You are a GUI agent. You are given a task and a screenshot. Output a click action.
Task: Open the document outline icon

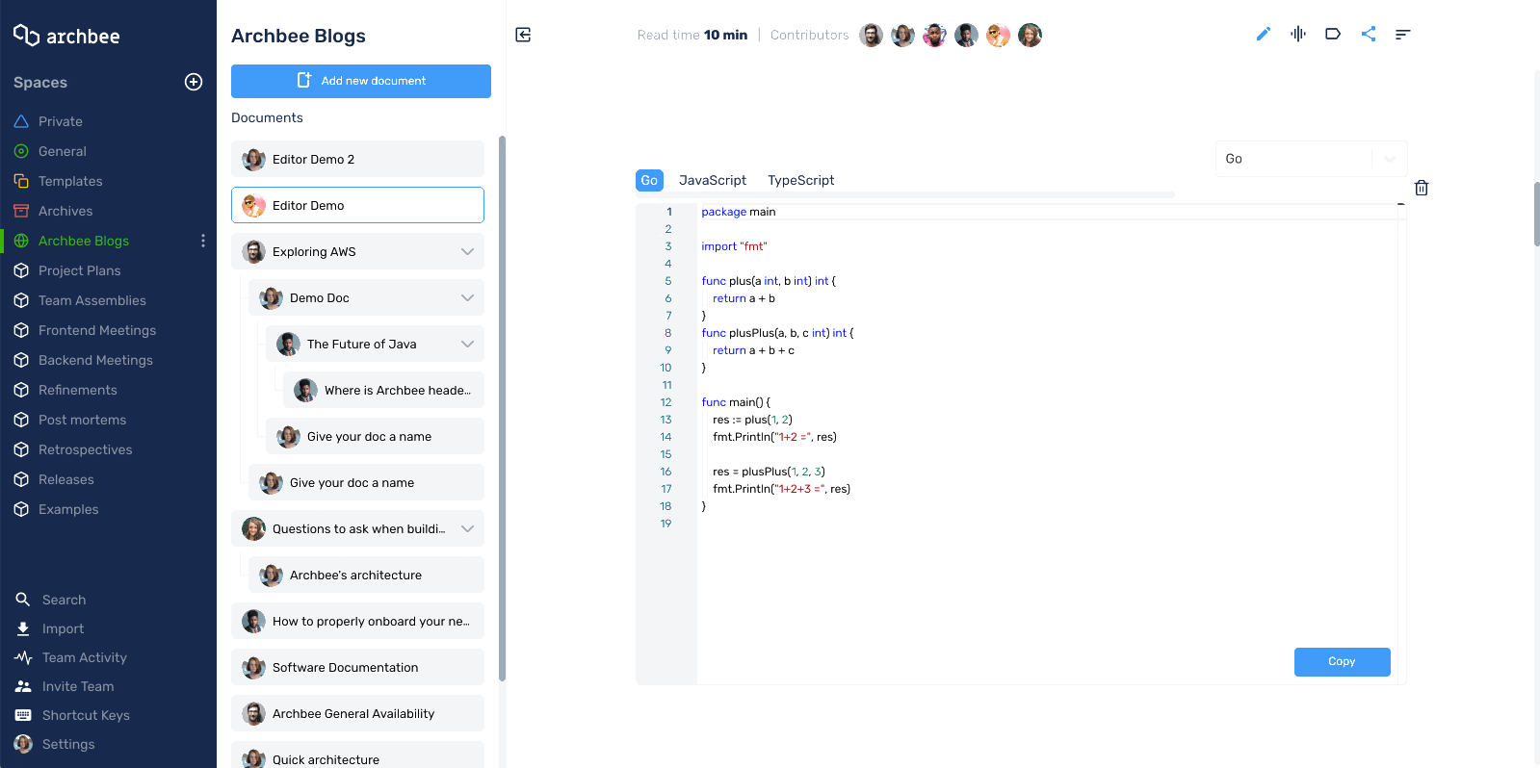1402,34
